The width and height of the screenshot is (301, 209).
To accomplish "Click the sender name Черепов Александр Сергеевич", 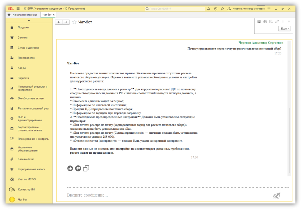I will point(261,43).
